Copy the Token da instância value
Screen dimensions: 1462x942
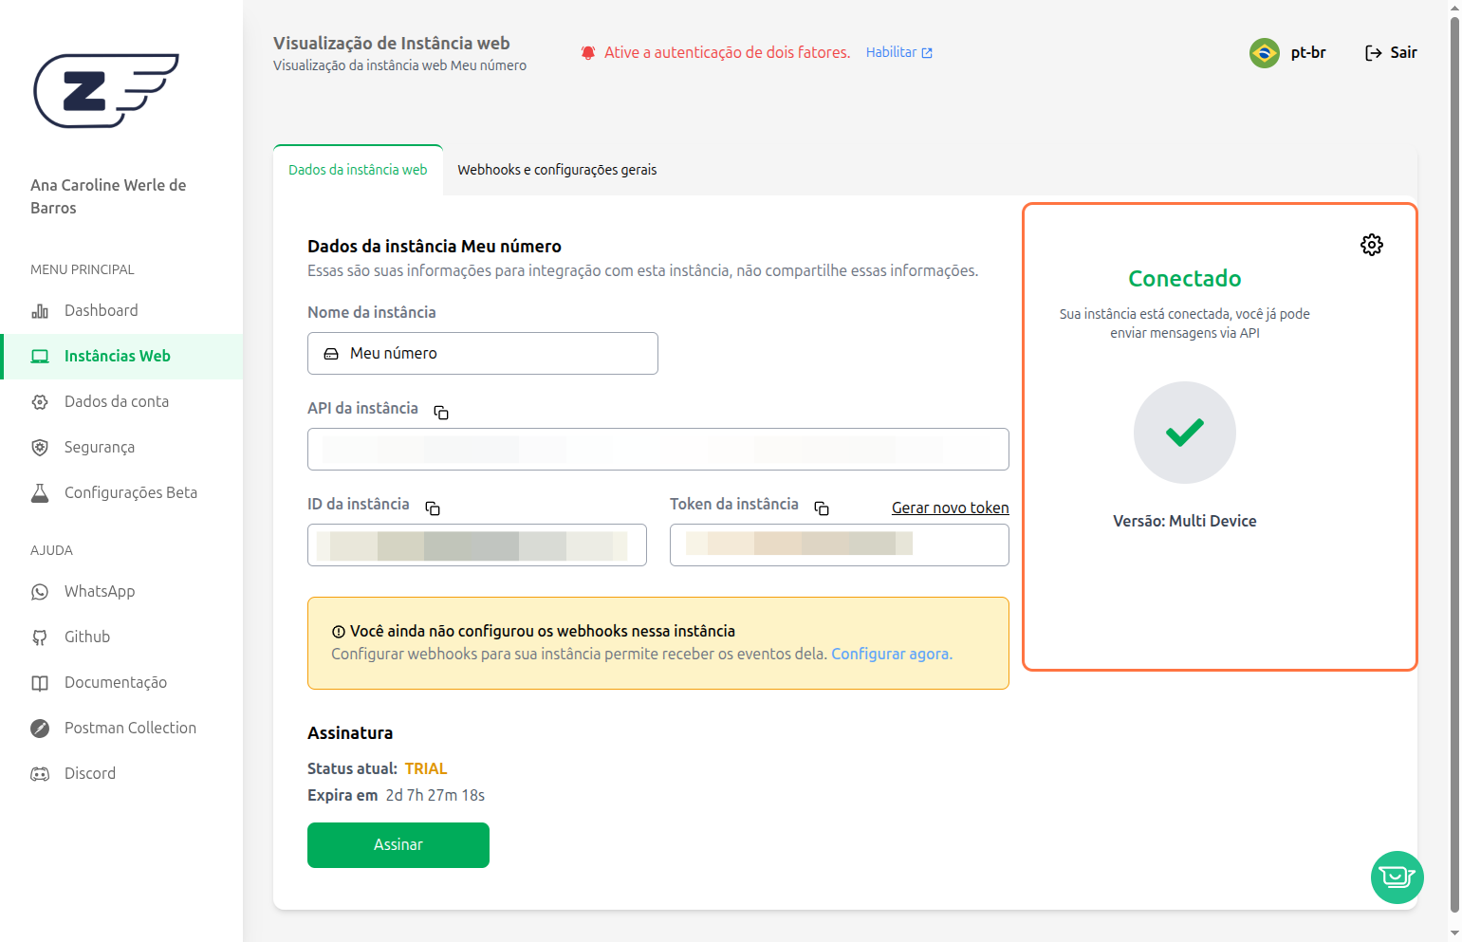coord(822,508)
